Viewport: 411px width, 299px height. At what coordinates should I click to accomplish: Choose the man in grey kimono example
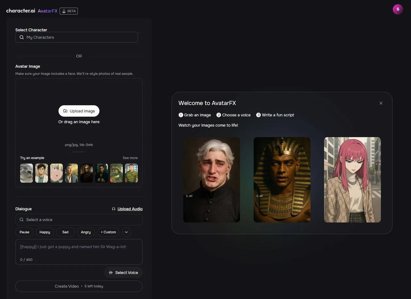coord(71,173)
